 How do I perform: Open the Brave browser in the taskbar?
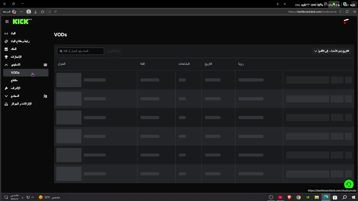click(289, 197)
